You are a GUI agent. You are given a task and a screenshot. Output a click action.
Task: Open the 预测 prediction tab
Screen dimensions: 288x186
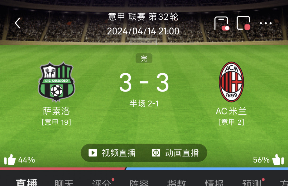[x=252, y=183]
